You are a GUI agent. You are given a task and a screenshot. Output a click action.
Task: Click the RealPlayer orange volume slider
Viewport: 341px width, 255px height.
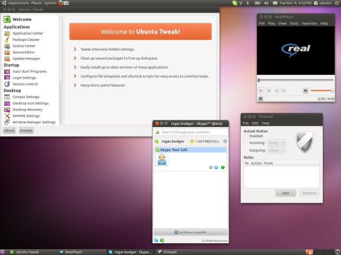(322, 90)
